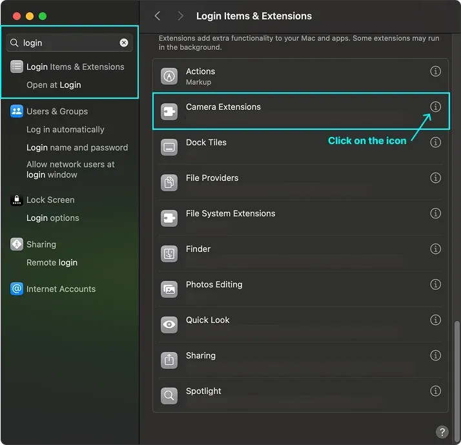Click the Camera Extensions puzzle icon
Viewport: 461px width, 445px height.
coord(169,112)
